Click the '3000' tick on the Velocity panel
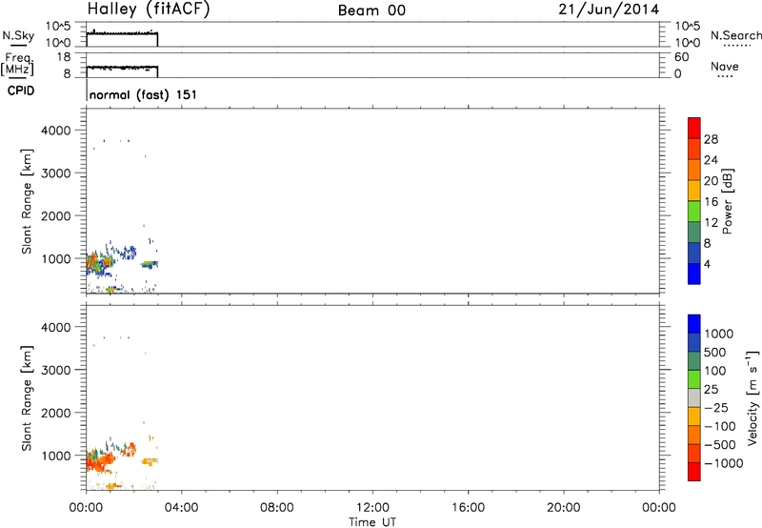Image resolution: width=762 pixels, height=528 pixels. pyautogui.click(x=56, y=370)
